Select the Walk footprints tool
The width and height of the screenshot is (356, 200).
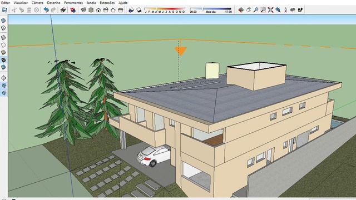coord(300,10)
